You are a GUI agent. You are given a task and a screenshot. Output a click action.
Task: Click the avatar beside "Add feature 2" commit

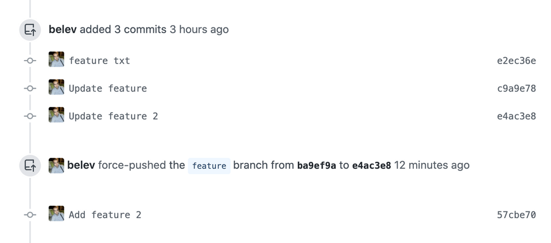[56, 214]
